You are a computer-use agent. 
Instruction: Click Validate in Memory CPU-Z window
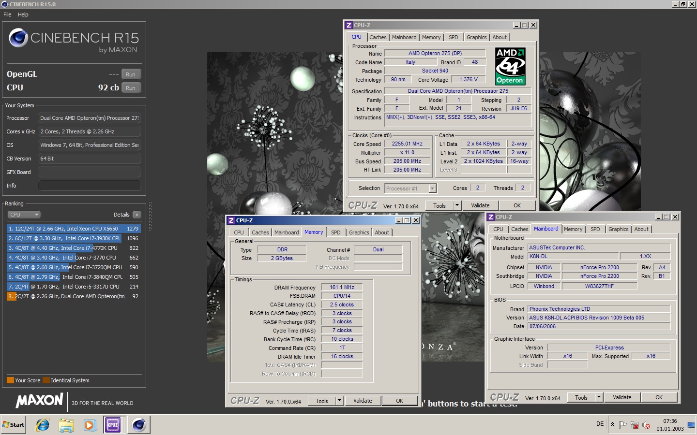click(x=363, y=401)
